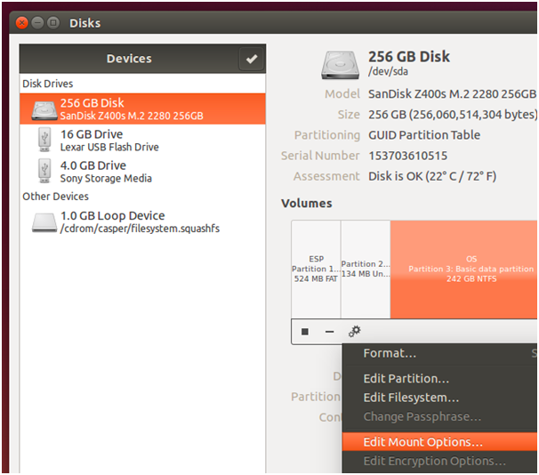This screenshot has width=539, height=475.
Task: Toggle the checkmark button in Devices header
Action: point(251,59)
